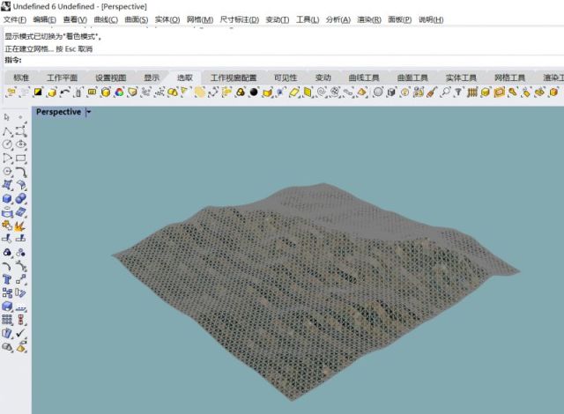The image size is (564, 414).
Task: Click the light bulb select lights icon
Action: click(x=404, y=92)
